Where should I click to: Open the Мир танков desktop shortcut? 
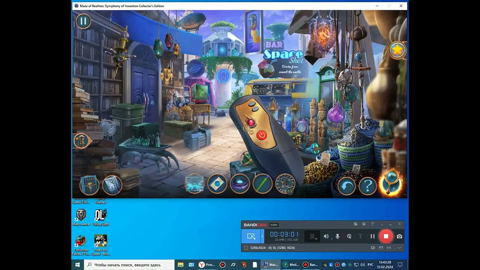[x=81, y=217]
